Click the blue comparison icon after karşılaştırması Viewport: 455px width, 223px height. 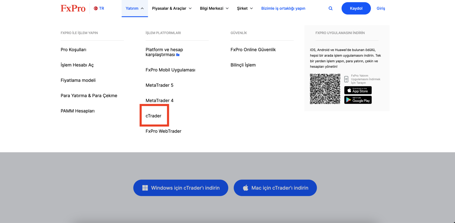point(178,55)
